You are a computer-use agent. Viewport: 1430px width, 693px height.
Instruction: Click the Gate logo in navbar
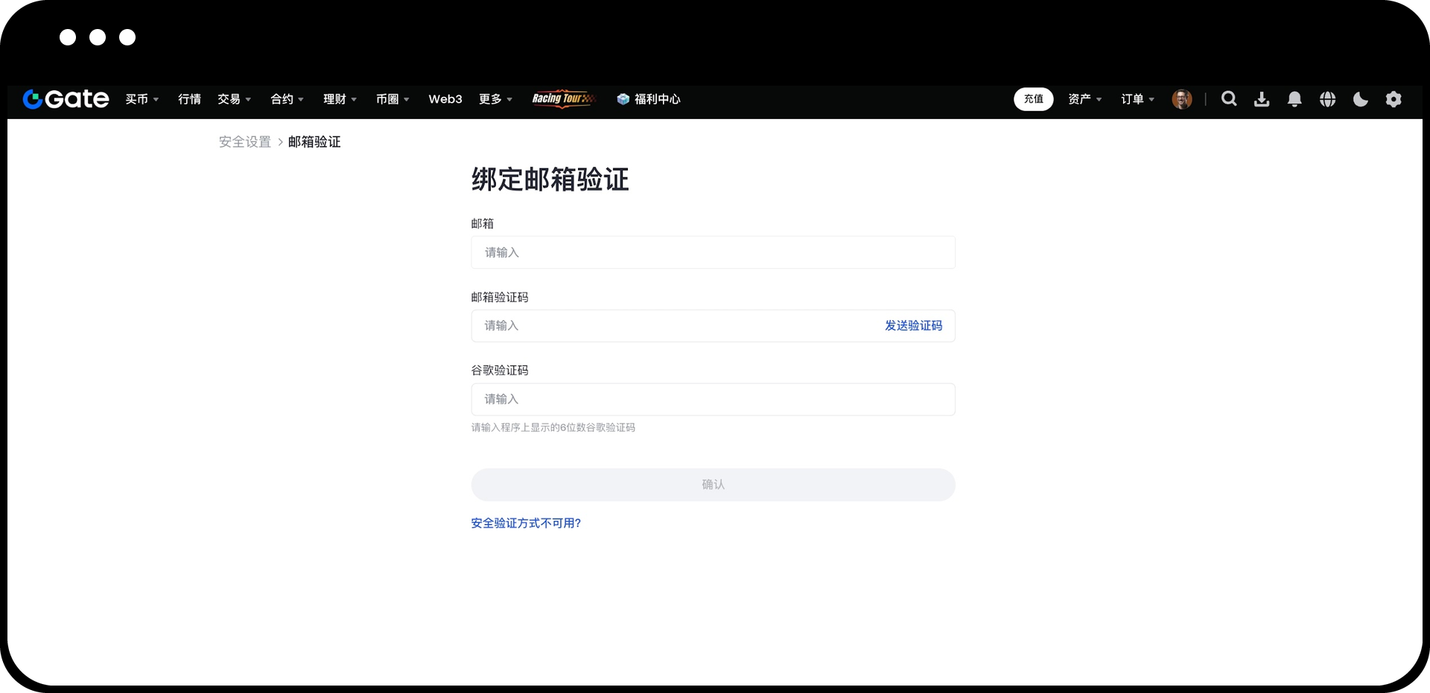pos(66,99)
